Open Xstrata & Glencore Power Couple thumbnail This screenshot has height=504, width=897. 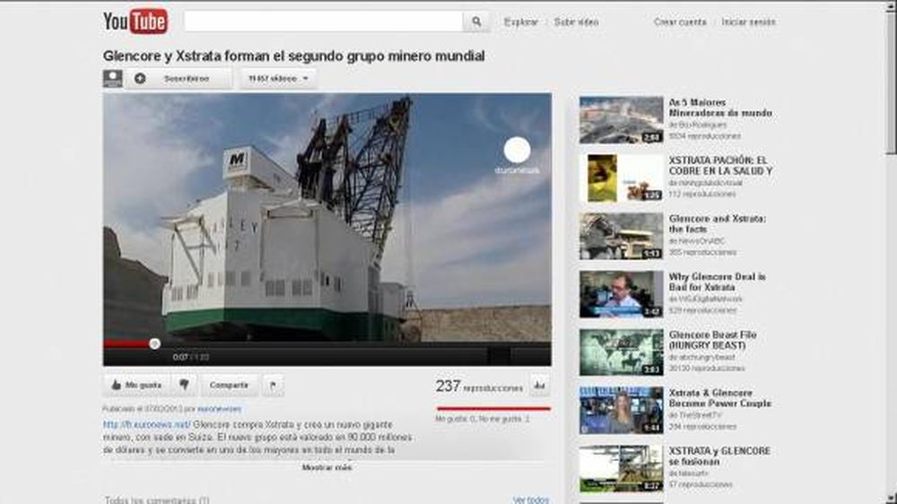tap(622, 410)
